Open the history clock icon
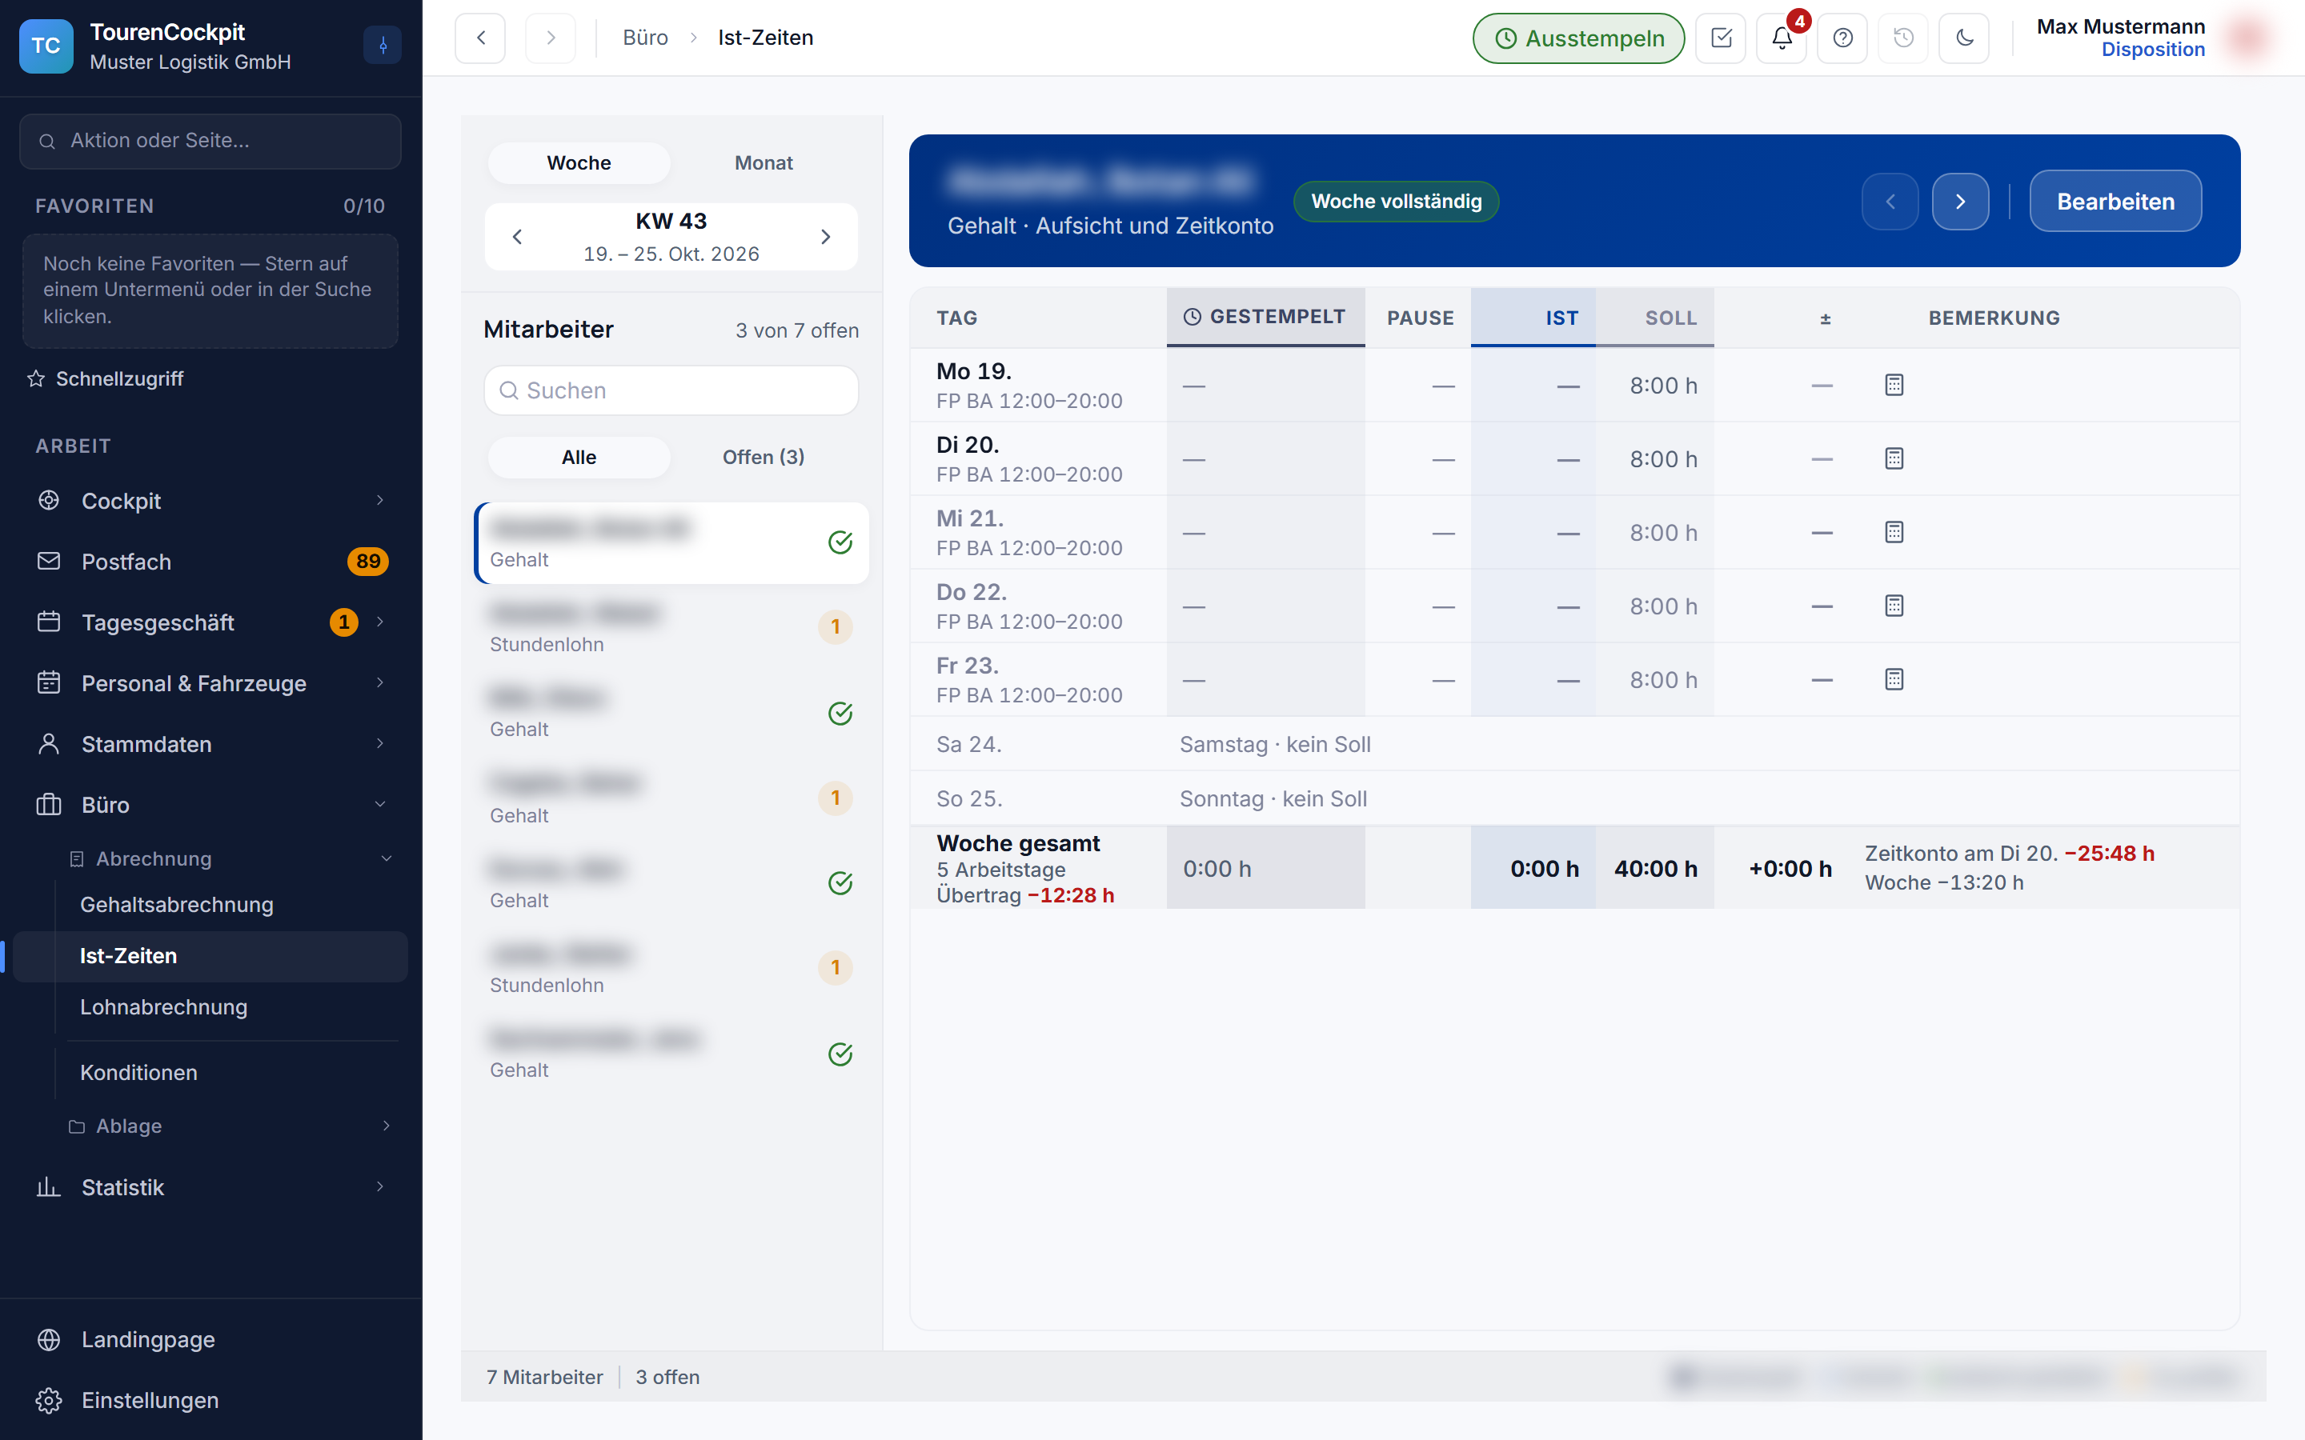 click(1903, 38)
